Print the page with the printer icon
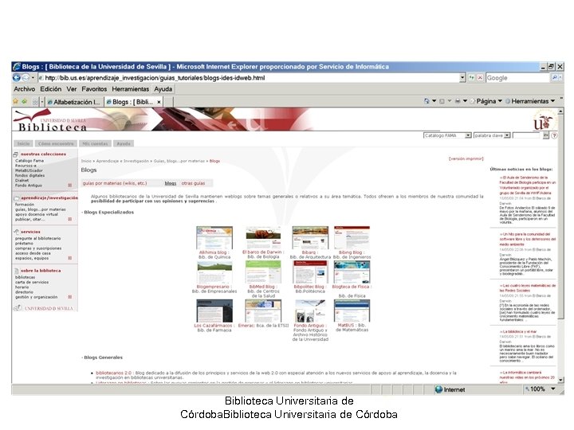The height and width of the screenshot is (430, 574). click(458, 101)
